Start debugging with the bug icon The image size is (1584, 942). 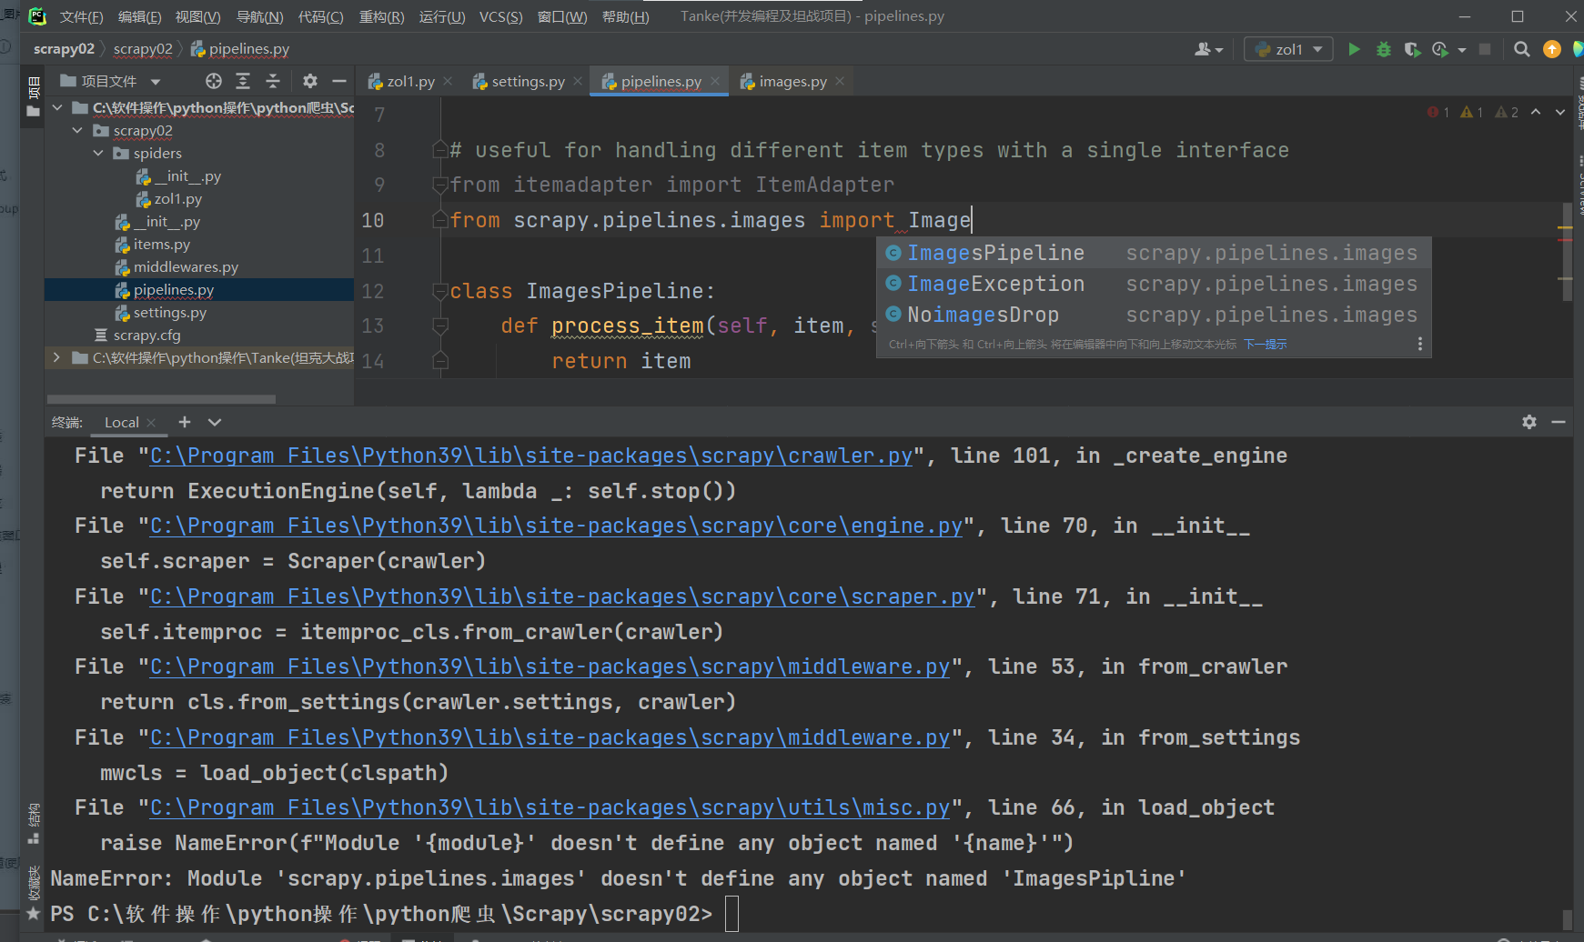1384,49
